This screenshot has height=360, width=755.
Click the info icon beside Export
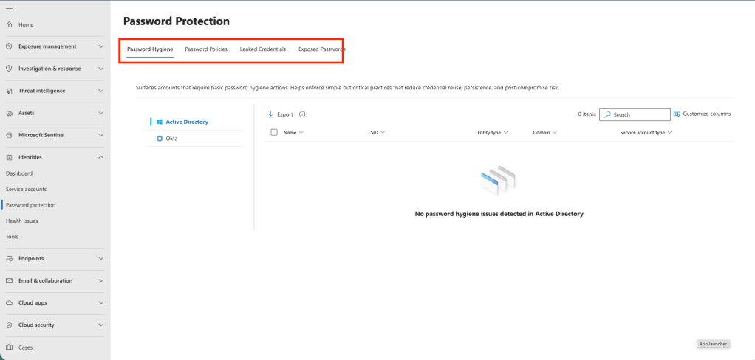(x=302, y=114)
